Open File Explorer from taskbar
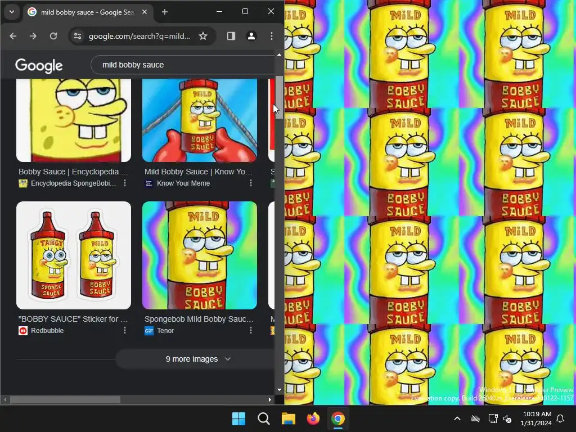Viewport: 576px width, 432px height. (x=289, y=418)
